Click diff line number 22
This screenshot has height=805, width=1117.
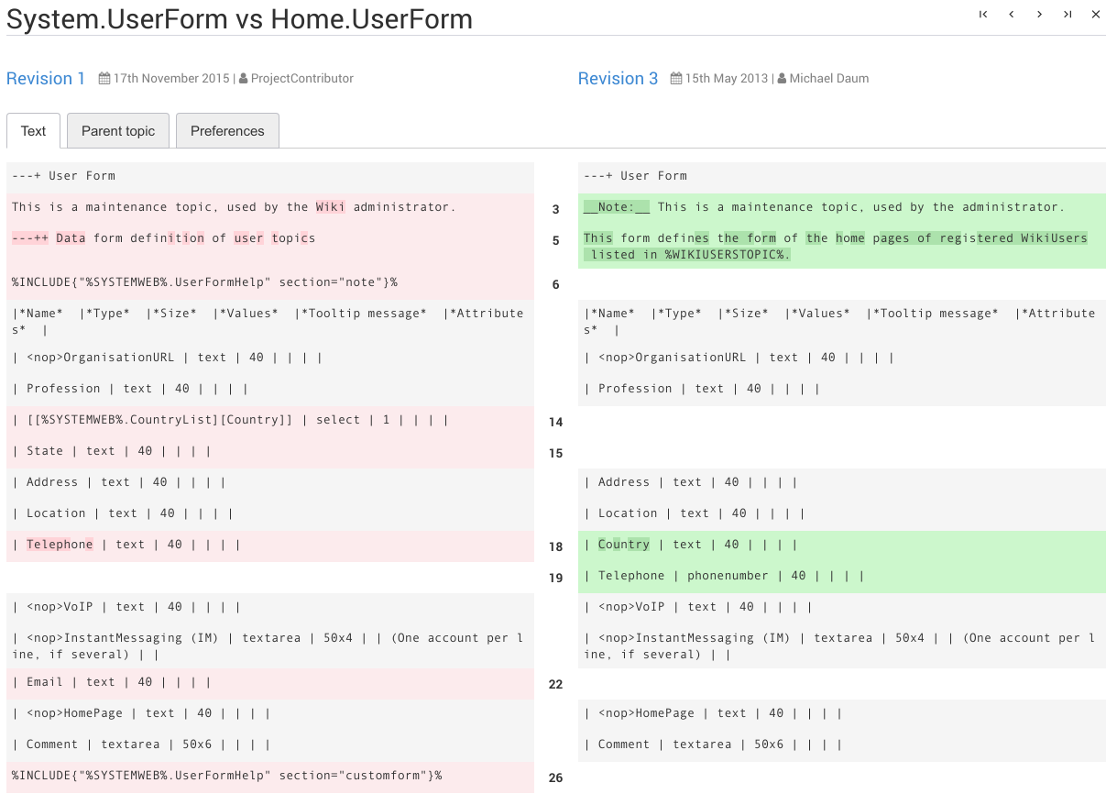point(555,685)
